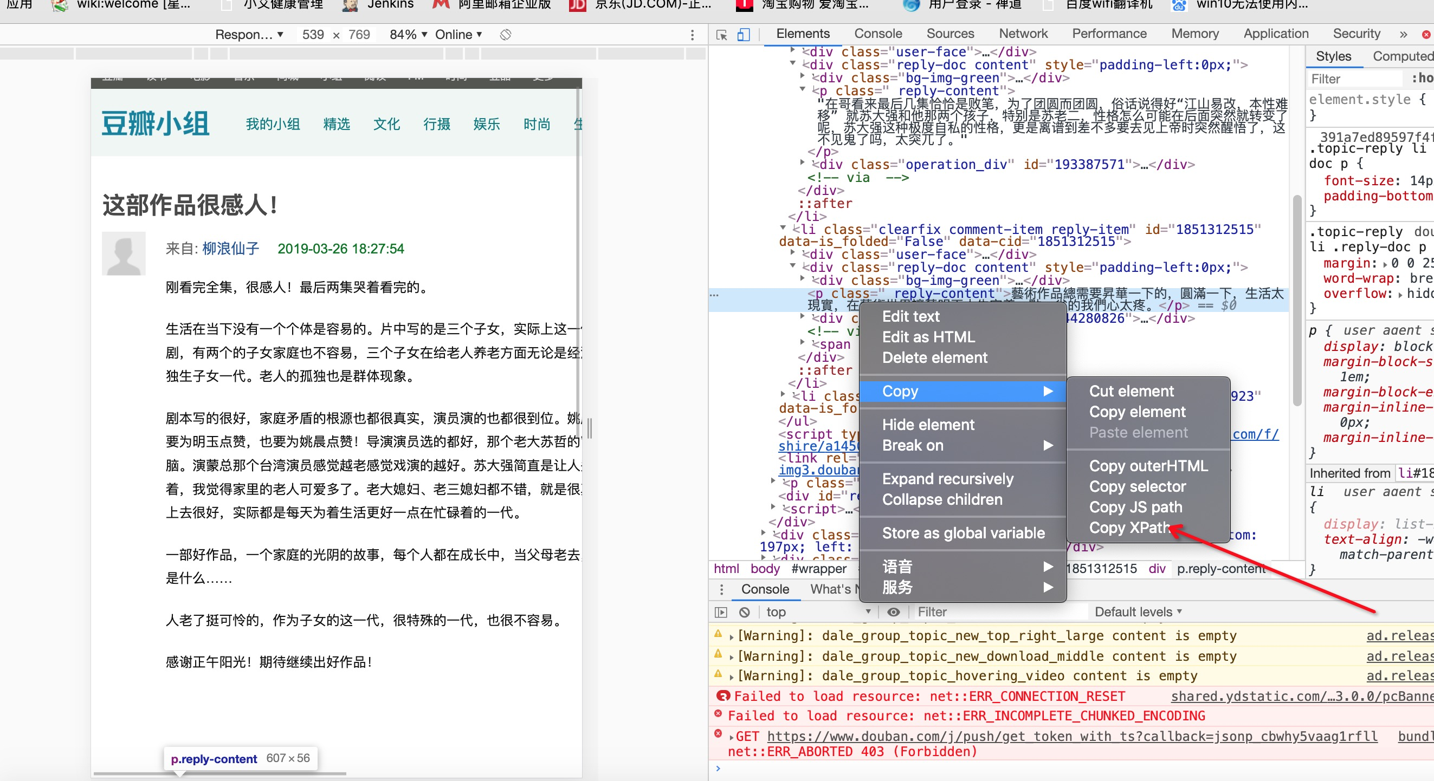1434x781 pixels.
Task: Open the Responsive device dropdown
Action: click(249, 35)
